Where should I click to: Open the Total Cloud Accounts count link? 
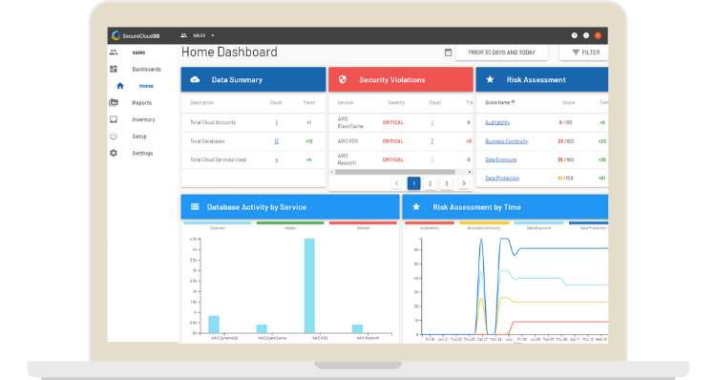point(276,122)
